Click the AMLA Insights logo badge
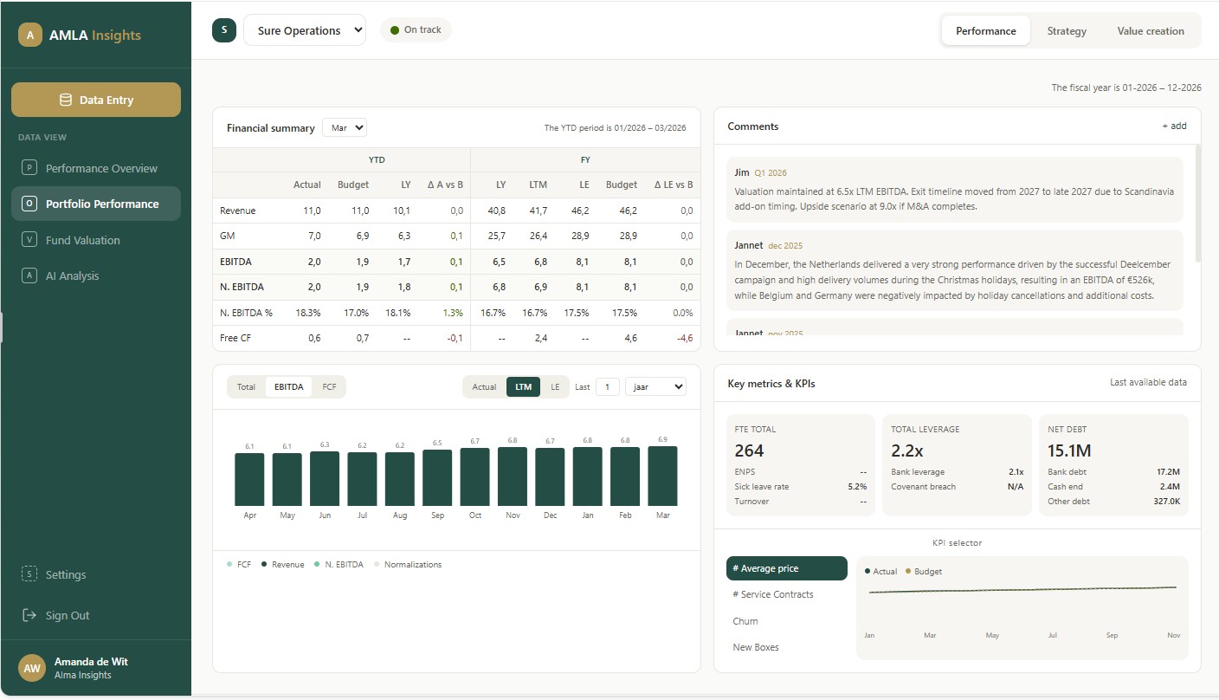Viewport: 1219px width, 700px height. pyautogui.click(x=30, y=35)
